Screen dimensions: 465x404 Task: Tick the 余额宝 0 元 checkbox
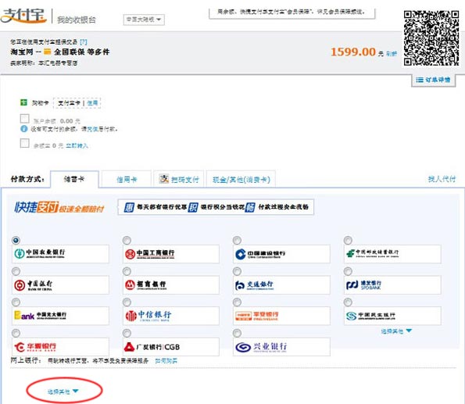point(24,143)
